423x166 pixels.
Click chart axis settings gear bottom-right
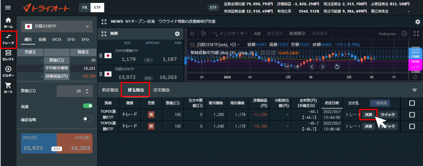coord(416,77)
